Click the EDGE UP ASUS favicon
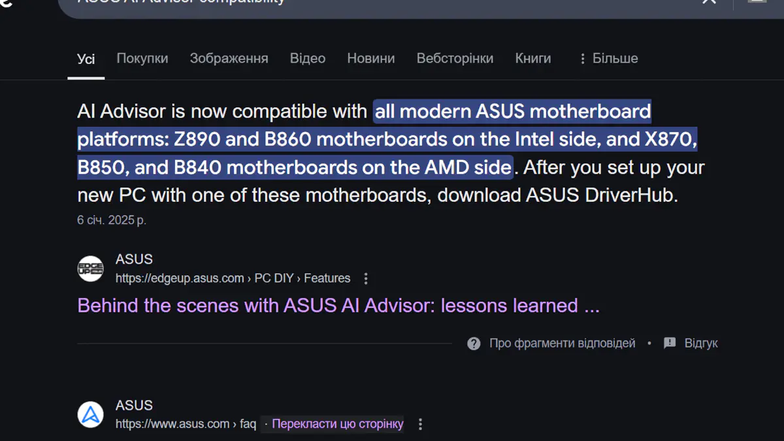The height and width of the screenshot is (441, 784). click(x=90, y=268)
